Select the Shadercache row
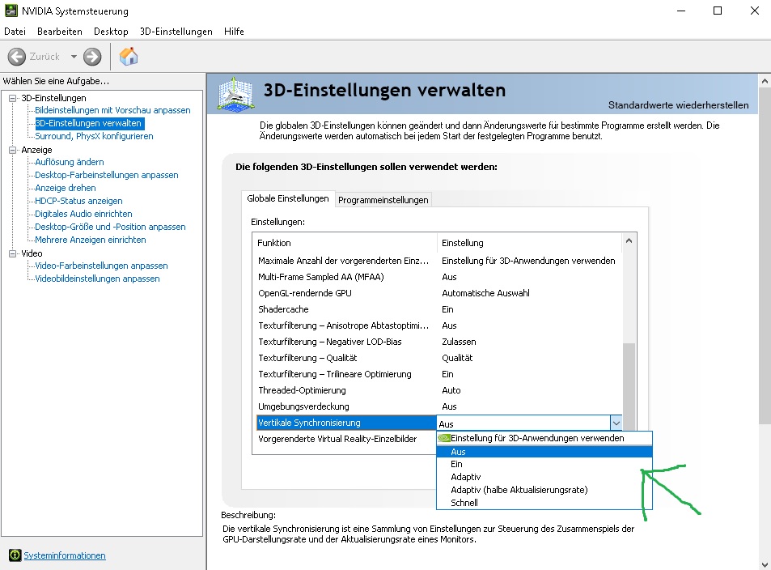 [x=438, y=309]
